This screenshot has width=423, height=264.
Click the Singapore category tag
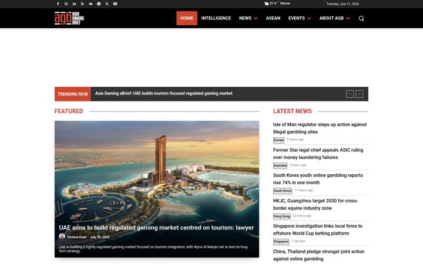(x=281, y=242)
